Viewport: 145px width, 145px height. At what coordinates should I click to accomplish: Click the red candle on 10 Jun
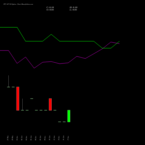pyautogui.click(x=50, y=104)
